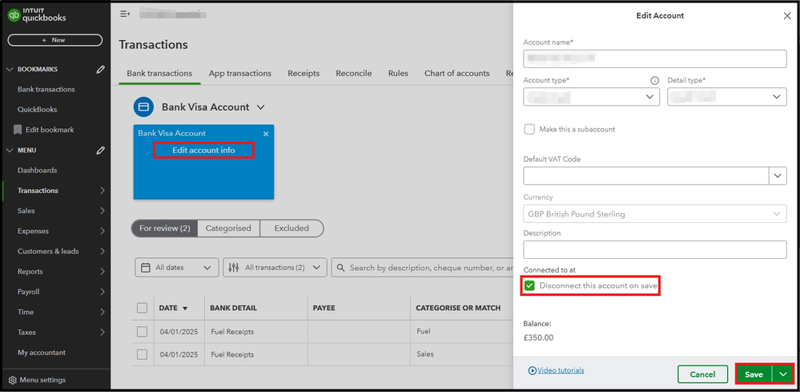Open the Default VAT Code dropdown
Screen dimensions: 800x392
(x=778, y=176)
